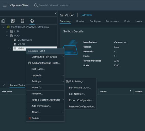Click the Add and Manage Hosts icon

click(30, 63)
